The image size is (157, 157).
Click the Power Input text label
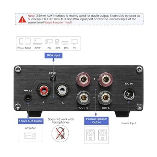tap(129, 123)
